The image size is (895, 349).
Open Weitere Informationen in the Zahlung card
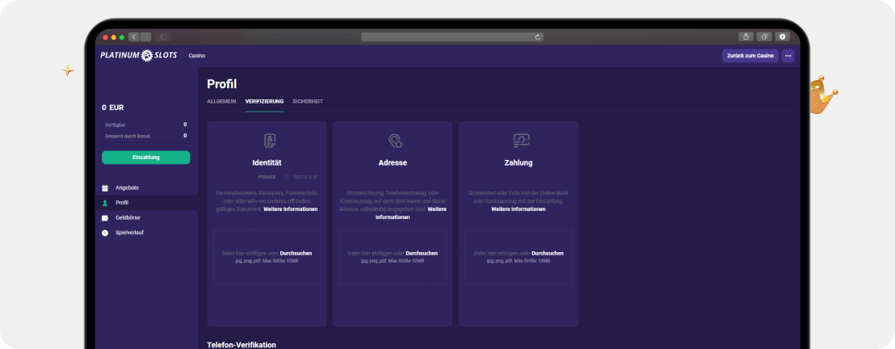click(519, 209)
